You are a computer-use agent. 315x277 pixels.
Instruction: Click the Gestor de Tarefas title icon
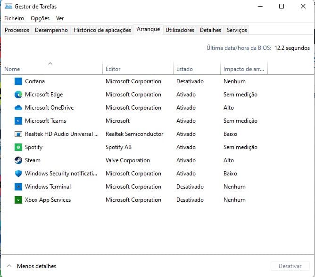coord(8,7)
